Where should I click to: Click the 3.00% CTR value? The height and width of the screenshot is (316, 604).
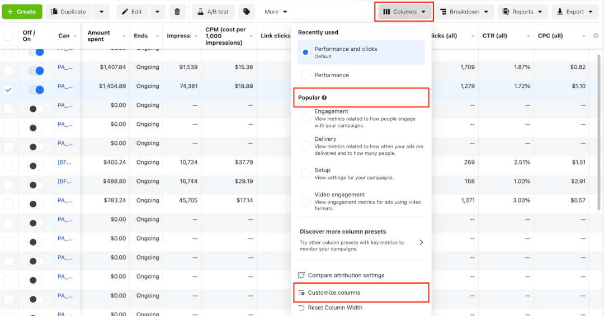tap(522, 200)
